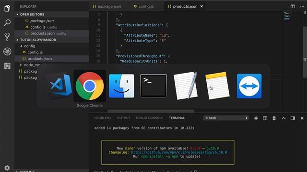The image size is (307, 172).
Task: Click the "AttributeDefinitions" key in the editor
Action: 139,25
